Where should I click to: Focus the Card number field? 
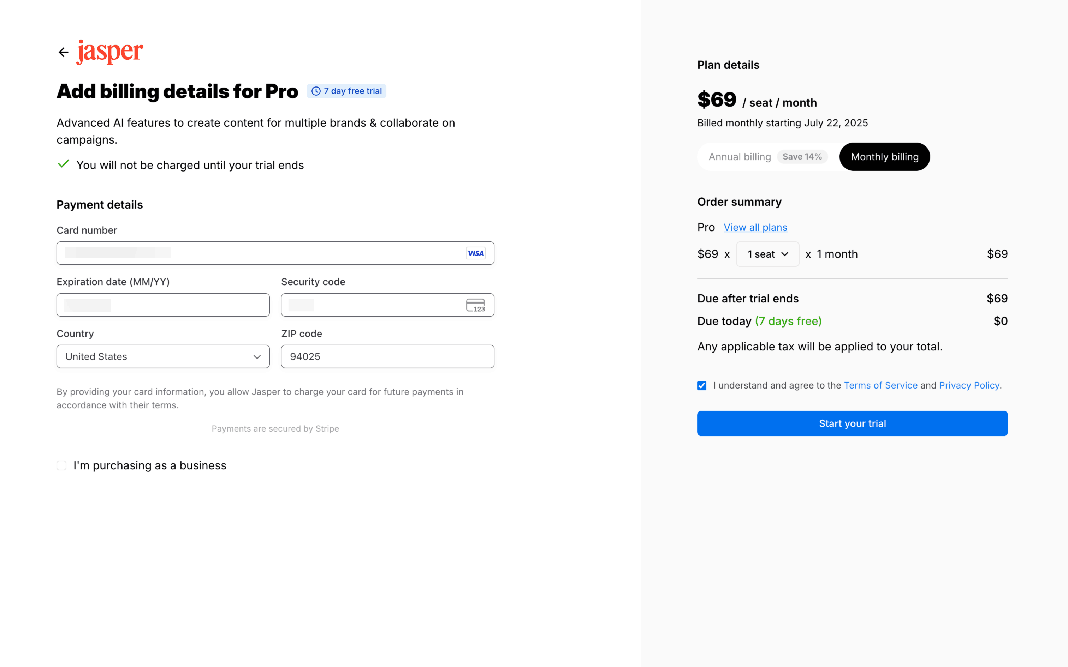point(260,253)
